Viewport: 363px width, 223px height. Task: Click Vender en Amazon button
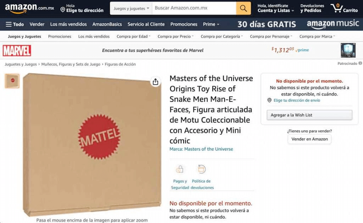(309, 139)
